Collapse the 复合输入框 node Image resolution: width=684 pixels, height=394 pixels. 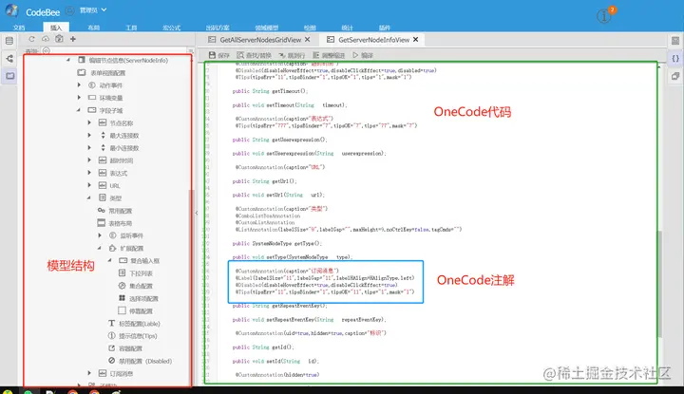(x=110, y=261)
